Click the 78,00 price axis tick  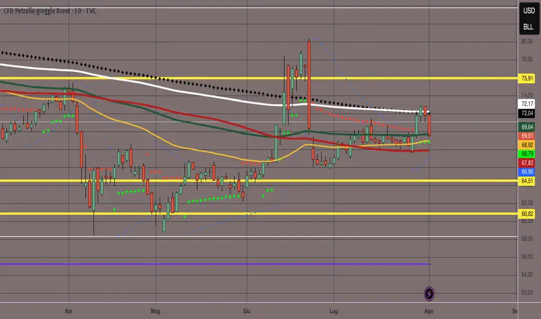(527, 59)
